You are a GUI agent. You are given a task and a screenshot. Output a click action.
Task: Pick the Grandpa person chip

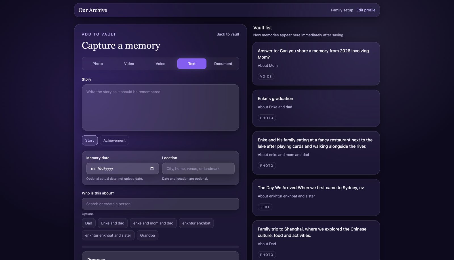tap(147, 235)
